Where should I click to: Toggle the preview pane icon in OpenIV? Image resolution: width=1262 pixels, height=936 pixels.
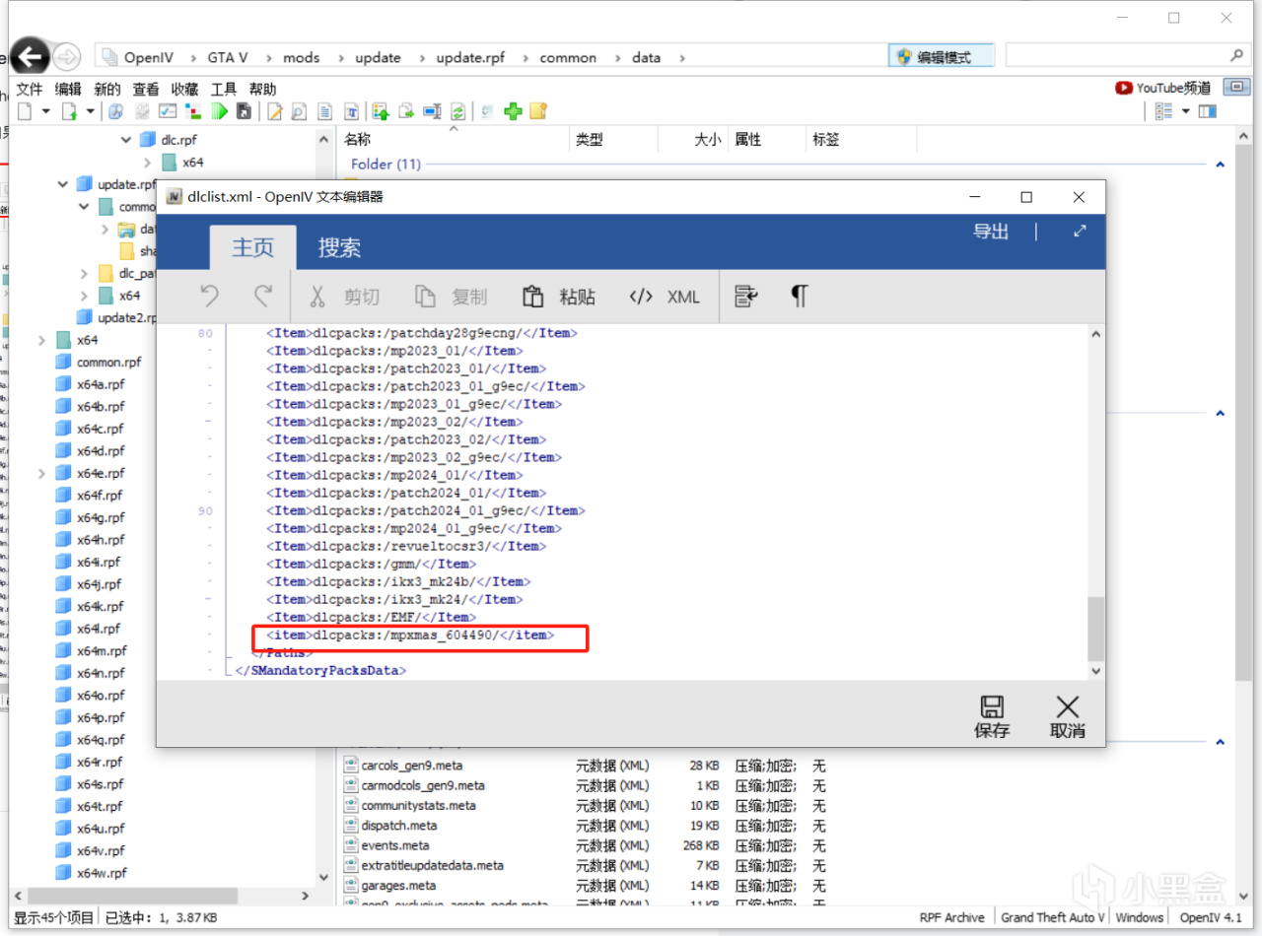pyautogui.click(x=1207, y=111)
